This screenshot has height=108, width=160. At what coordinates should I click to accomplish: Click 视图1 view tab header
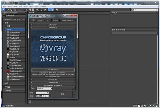(x=32, y=13)
